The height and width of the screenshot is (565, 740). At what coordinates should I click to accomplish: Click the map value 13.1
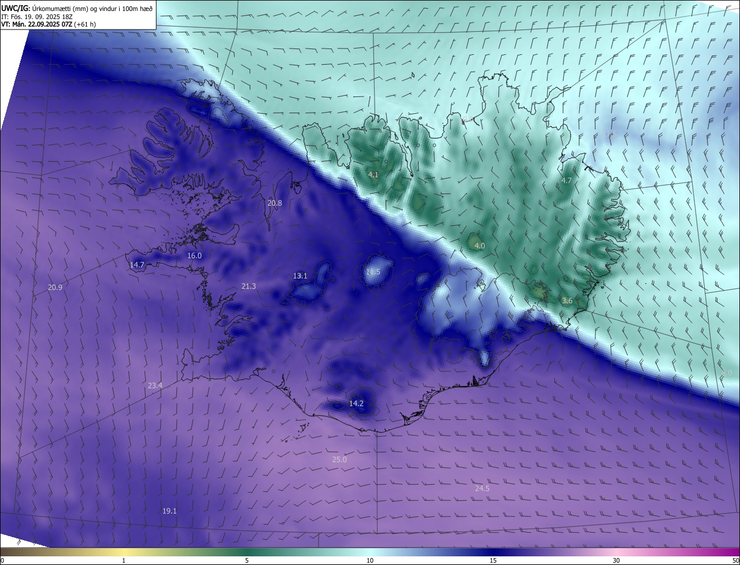[x=300, y=276]
